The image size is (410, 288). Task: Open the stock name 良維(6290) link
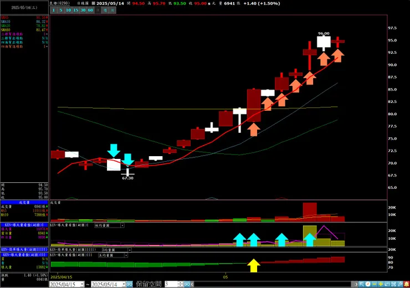(60, 3)
